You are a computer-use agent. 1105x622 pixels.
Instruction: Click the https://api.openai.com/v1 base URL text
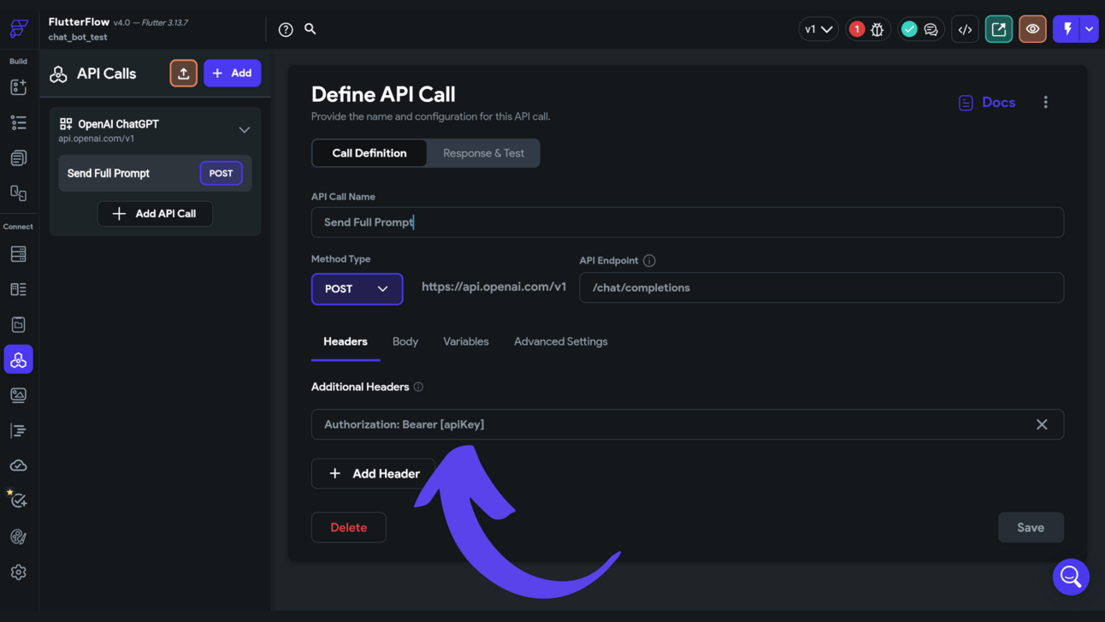click(493, 287)
